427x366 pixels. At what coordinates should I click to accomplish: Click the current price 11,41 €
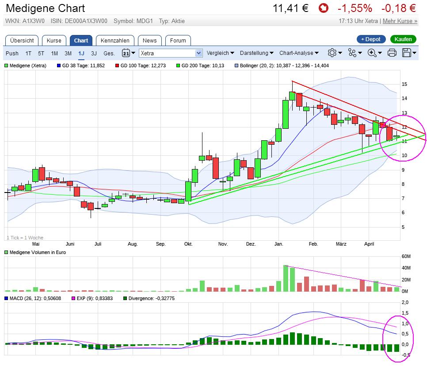pyautogui.click(x=290, y=8)
